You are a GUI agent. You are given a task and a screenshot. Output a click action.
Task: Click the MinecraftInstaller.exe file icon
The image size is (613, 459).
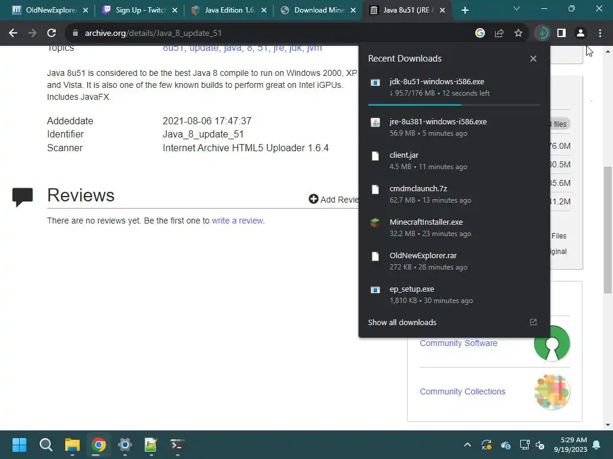point(375,222)
